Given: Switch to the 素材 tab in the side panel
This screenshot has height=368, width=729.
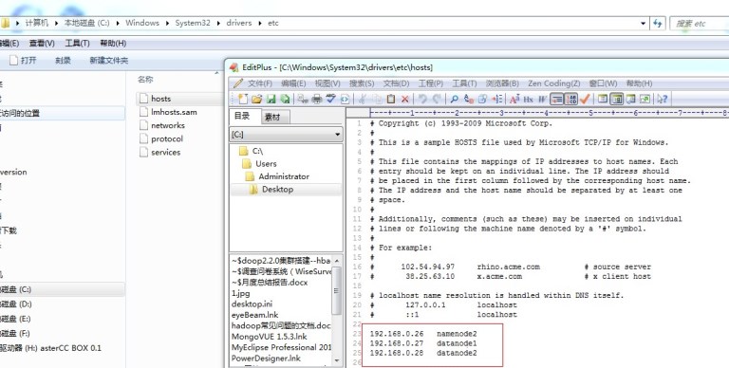Looking at the screenshot, I should [274, 117].
